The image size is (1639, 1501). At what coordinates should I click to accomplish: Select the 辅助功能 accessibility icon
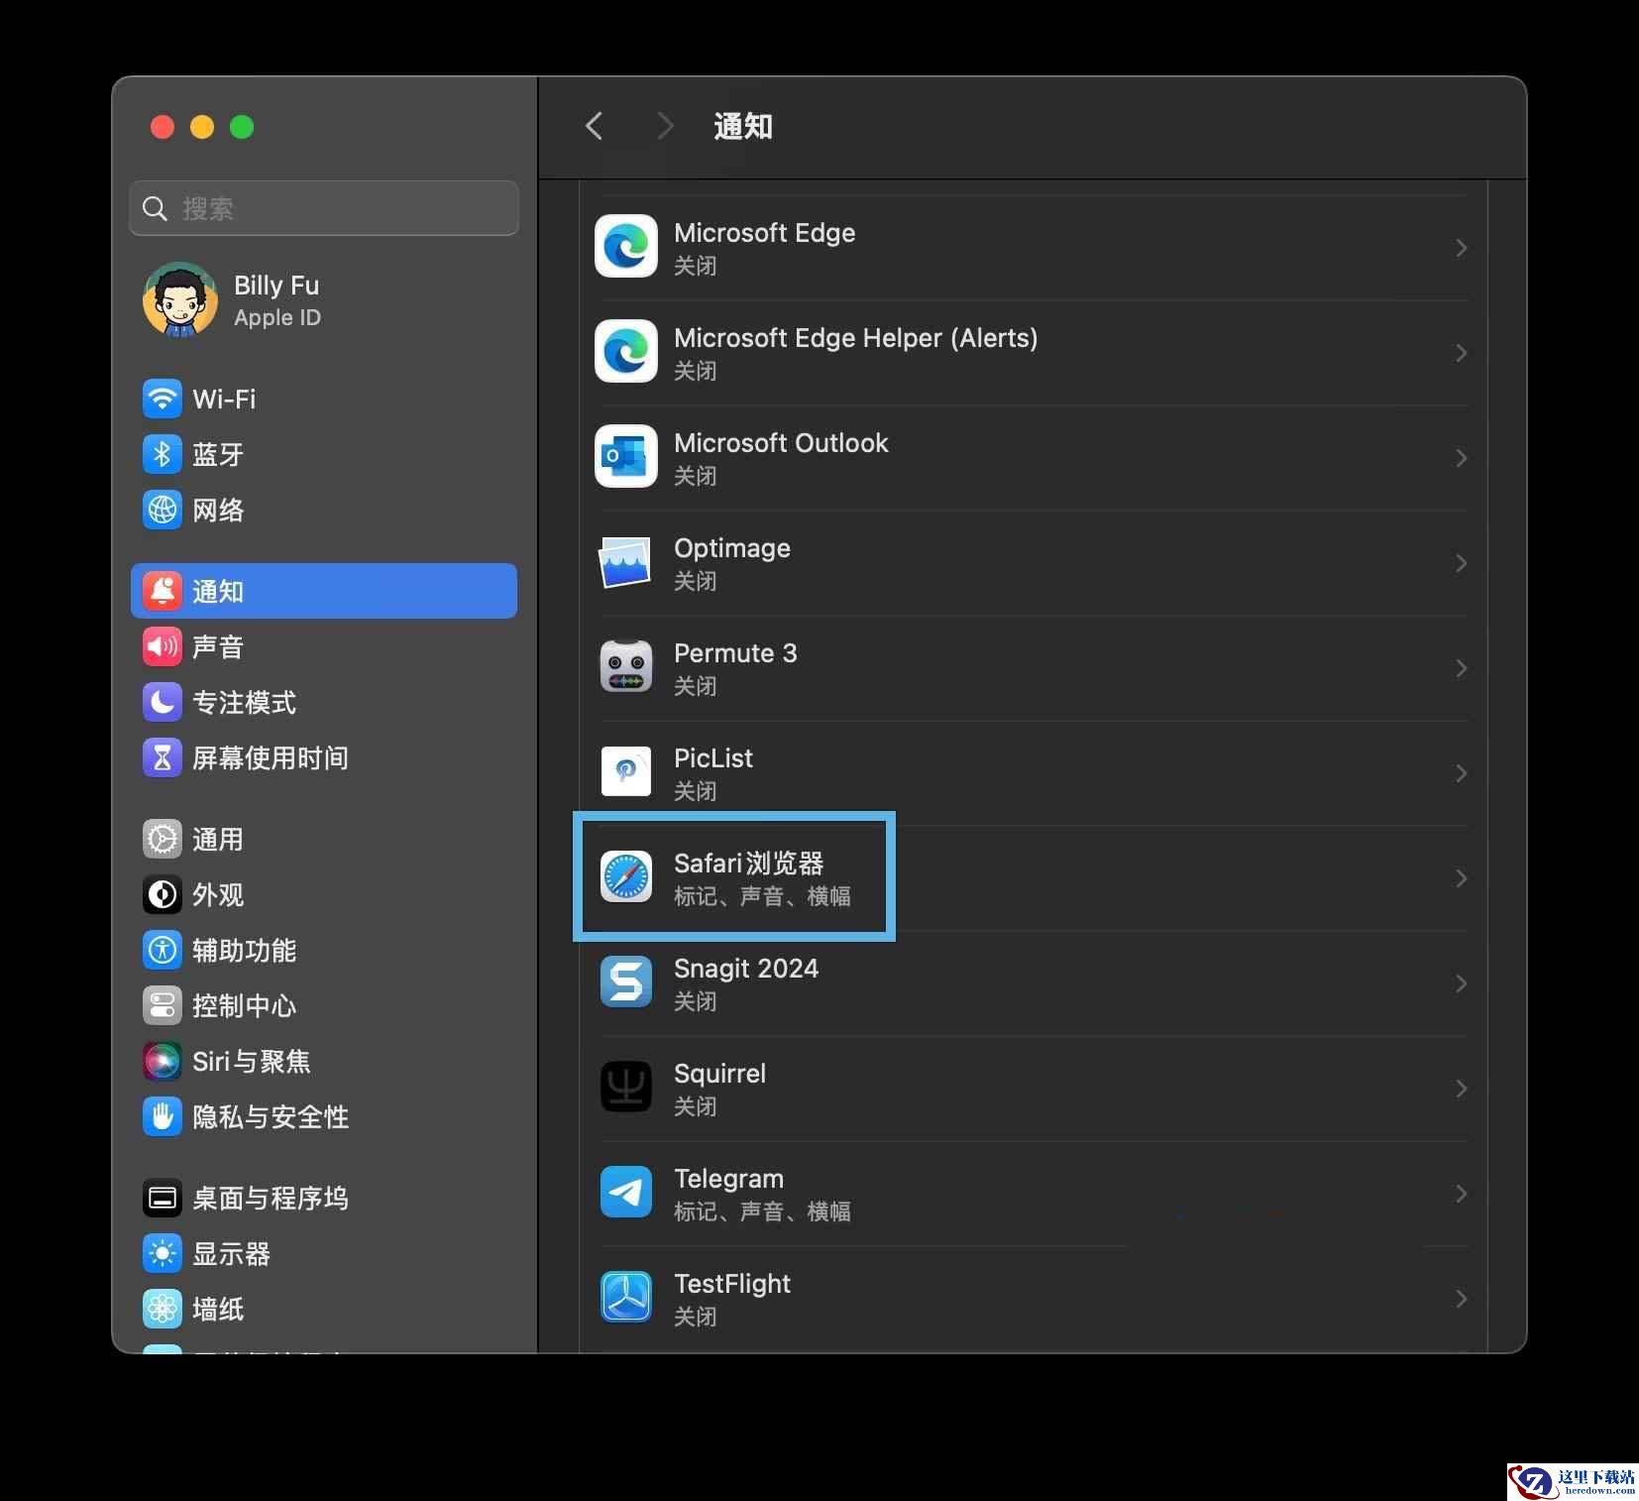[163, 951]
